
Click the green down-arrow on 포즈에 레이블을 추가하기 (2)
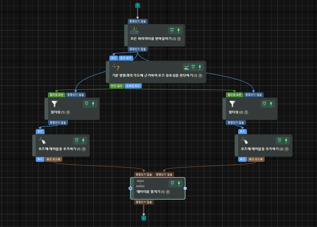click(286, 141)
